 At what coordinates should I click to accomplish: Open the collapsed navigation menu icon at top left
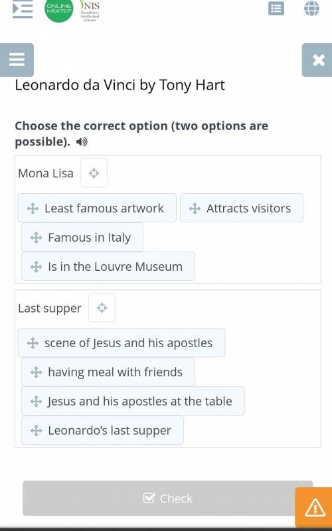tap(23, 9)
